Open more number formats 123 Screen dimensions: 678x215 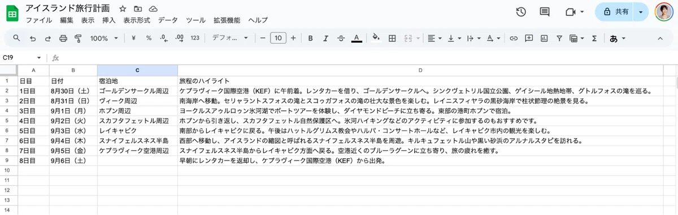click(195, 38)
